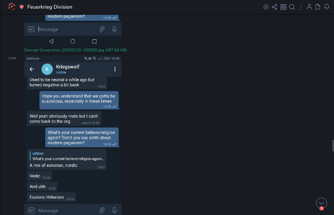Click the document file icon in the header

coord(318,7)
